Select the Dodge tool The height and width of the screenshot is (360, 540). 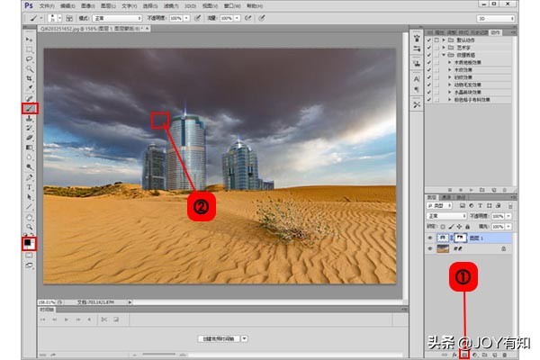[x=30, y=167]
